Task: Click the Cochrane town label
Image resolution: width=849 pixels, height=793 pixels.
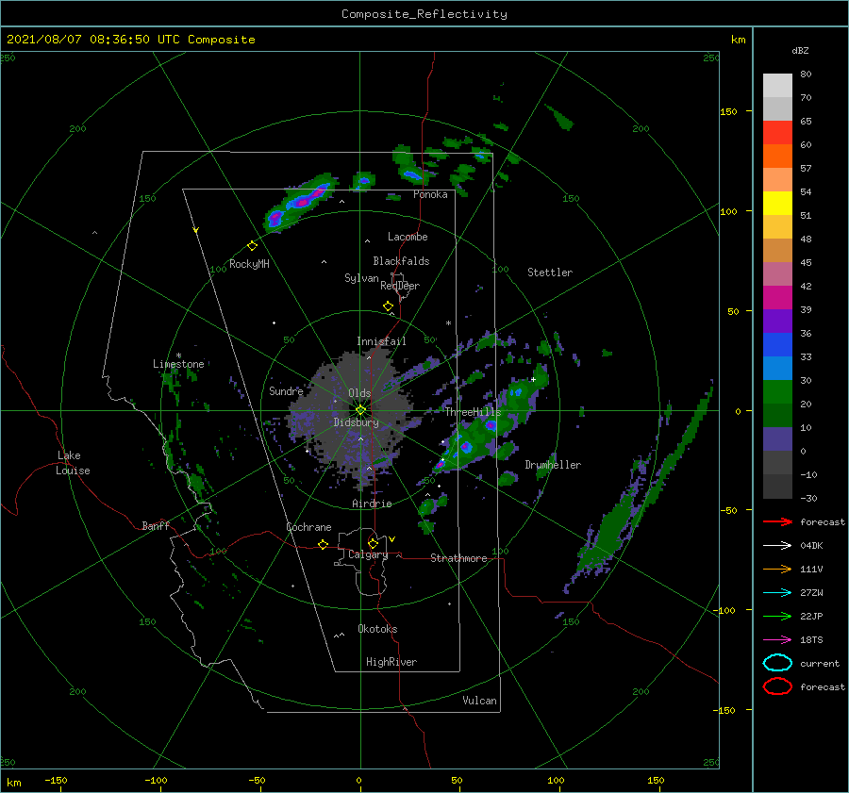Action: point(308,527)
